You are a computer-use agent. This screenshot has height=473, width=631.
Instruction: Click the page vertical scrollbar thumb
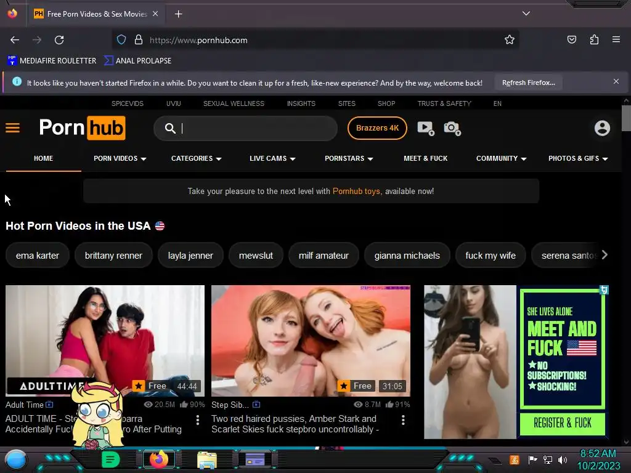coord(626,118)
